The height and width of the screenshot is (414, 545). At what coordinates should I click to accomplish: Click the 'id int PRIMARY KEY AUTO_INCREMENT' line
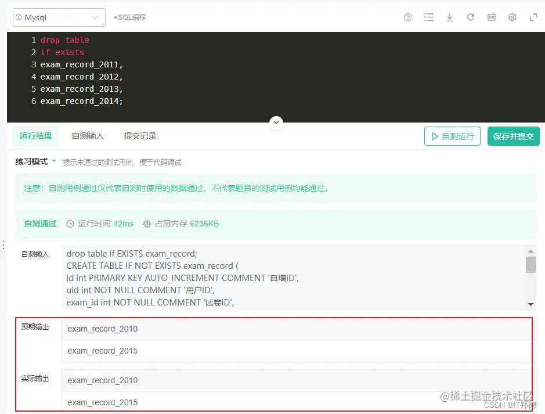tap(182, 278)
